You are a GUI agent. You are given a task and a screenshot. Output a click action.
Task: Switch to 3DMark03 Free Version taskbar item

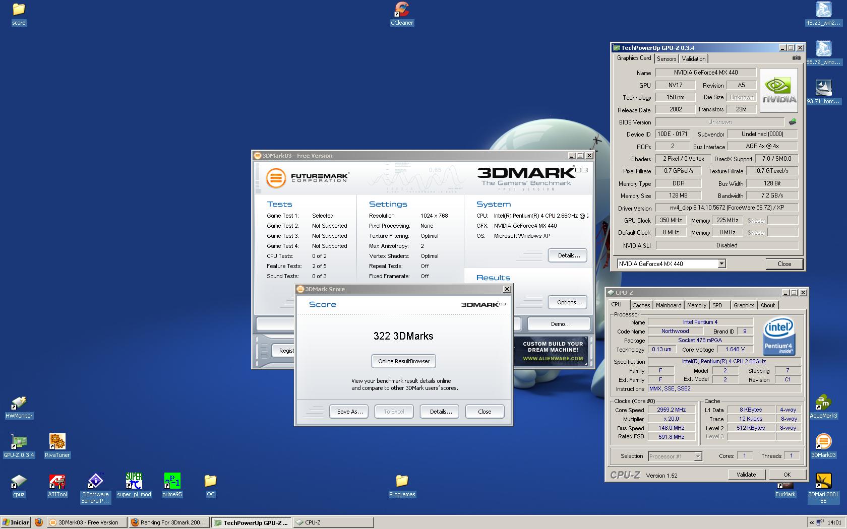(87, 522)
